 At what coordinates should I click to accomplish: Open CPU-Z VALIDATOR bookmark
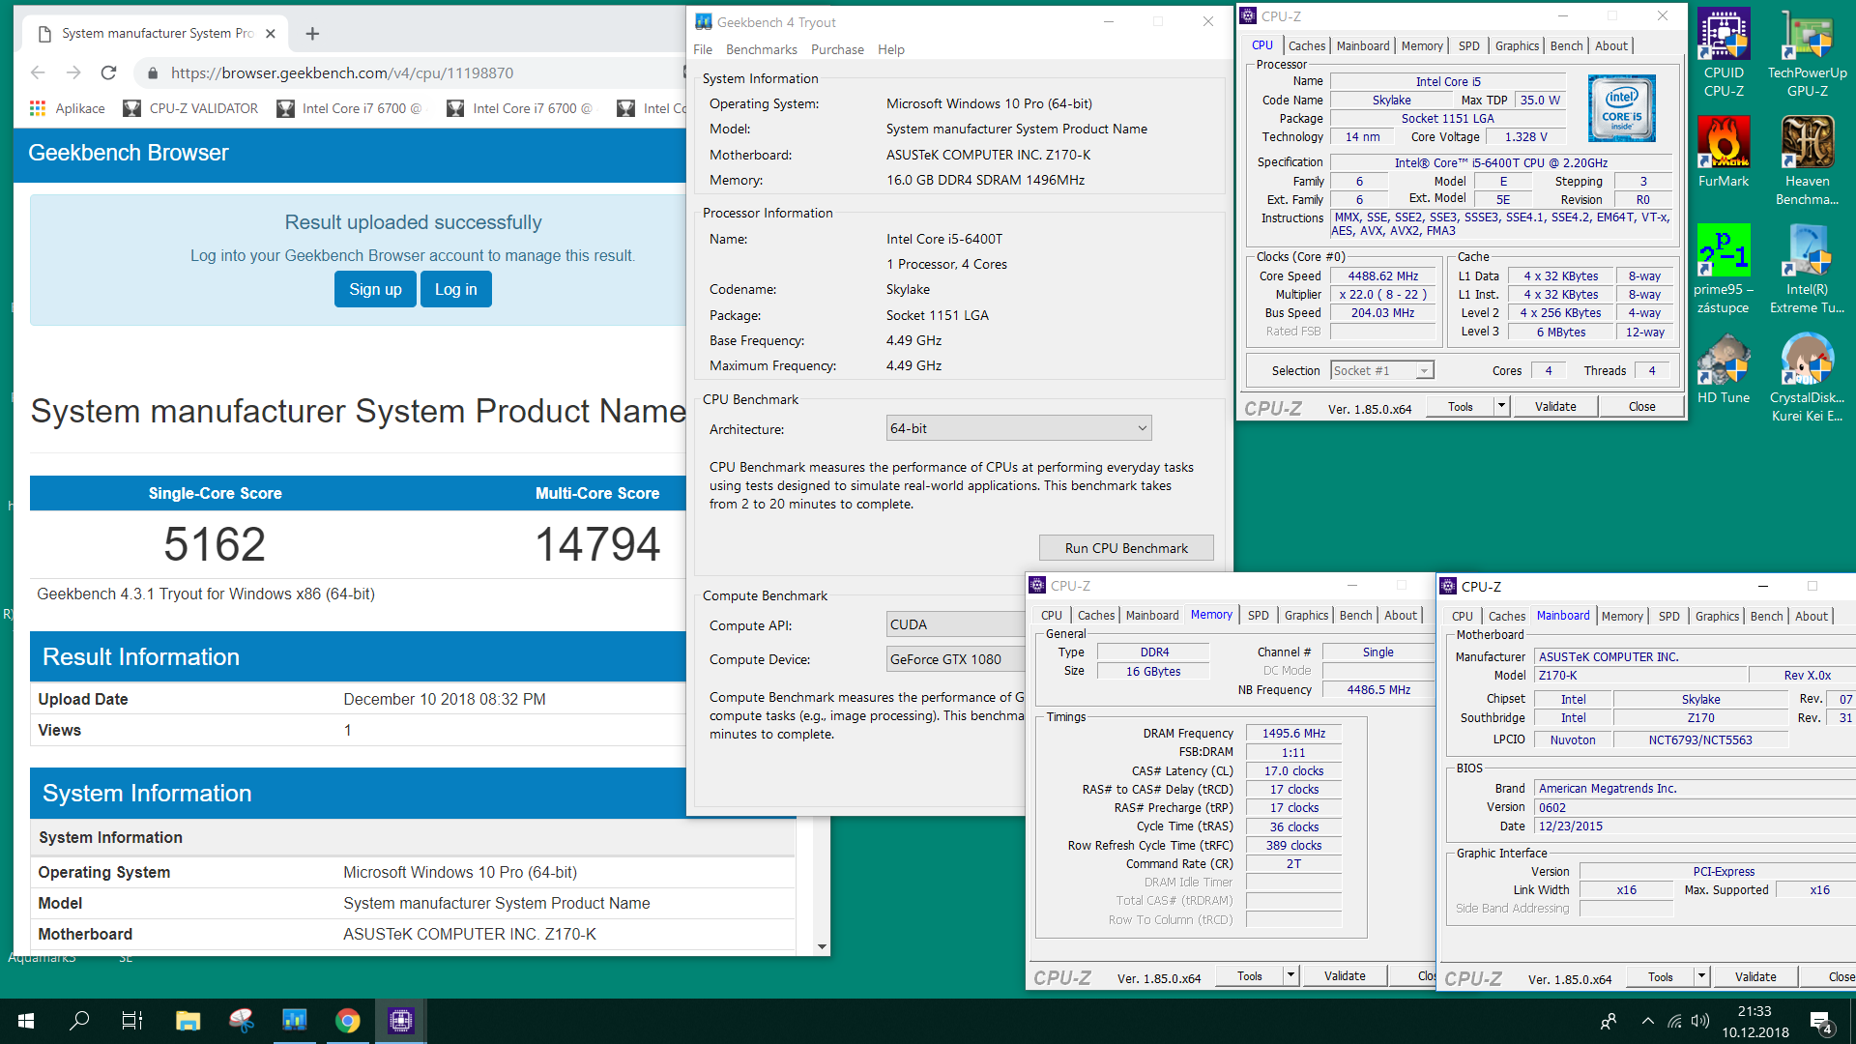click(x=190, y=108)
